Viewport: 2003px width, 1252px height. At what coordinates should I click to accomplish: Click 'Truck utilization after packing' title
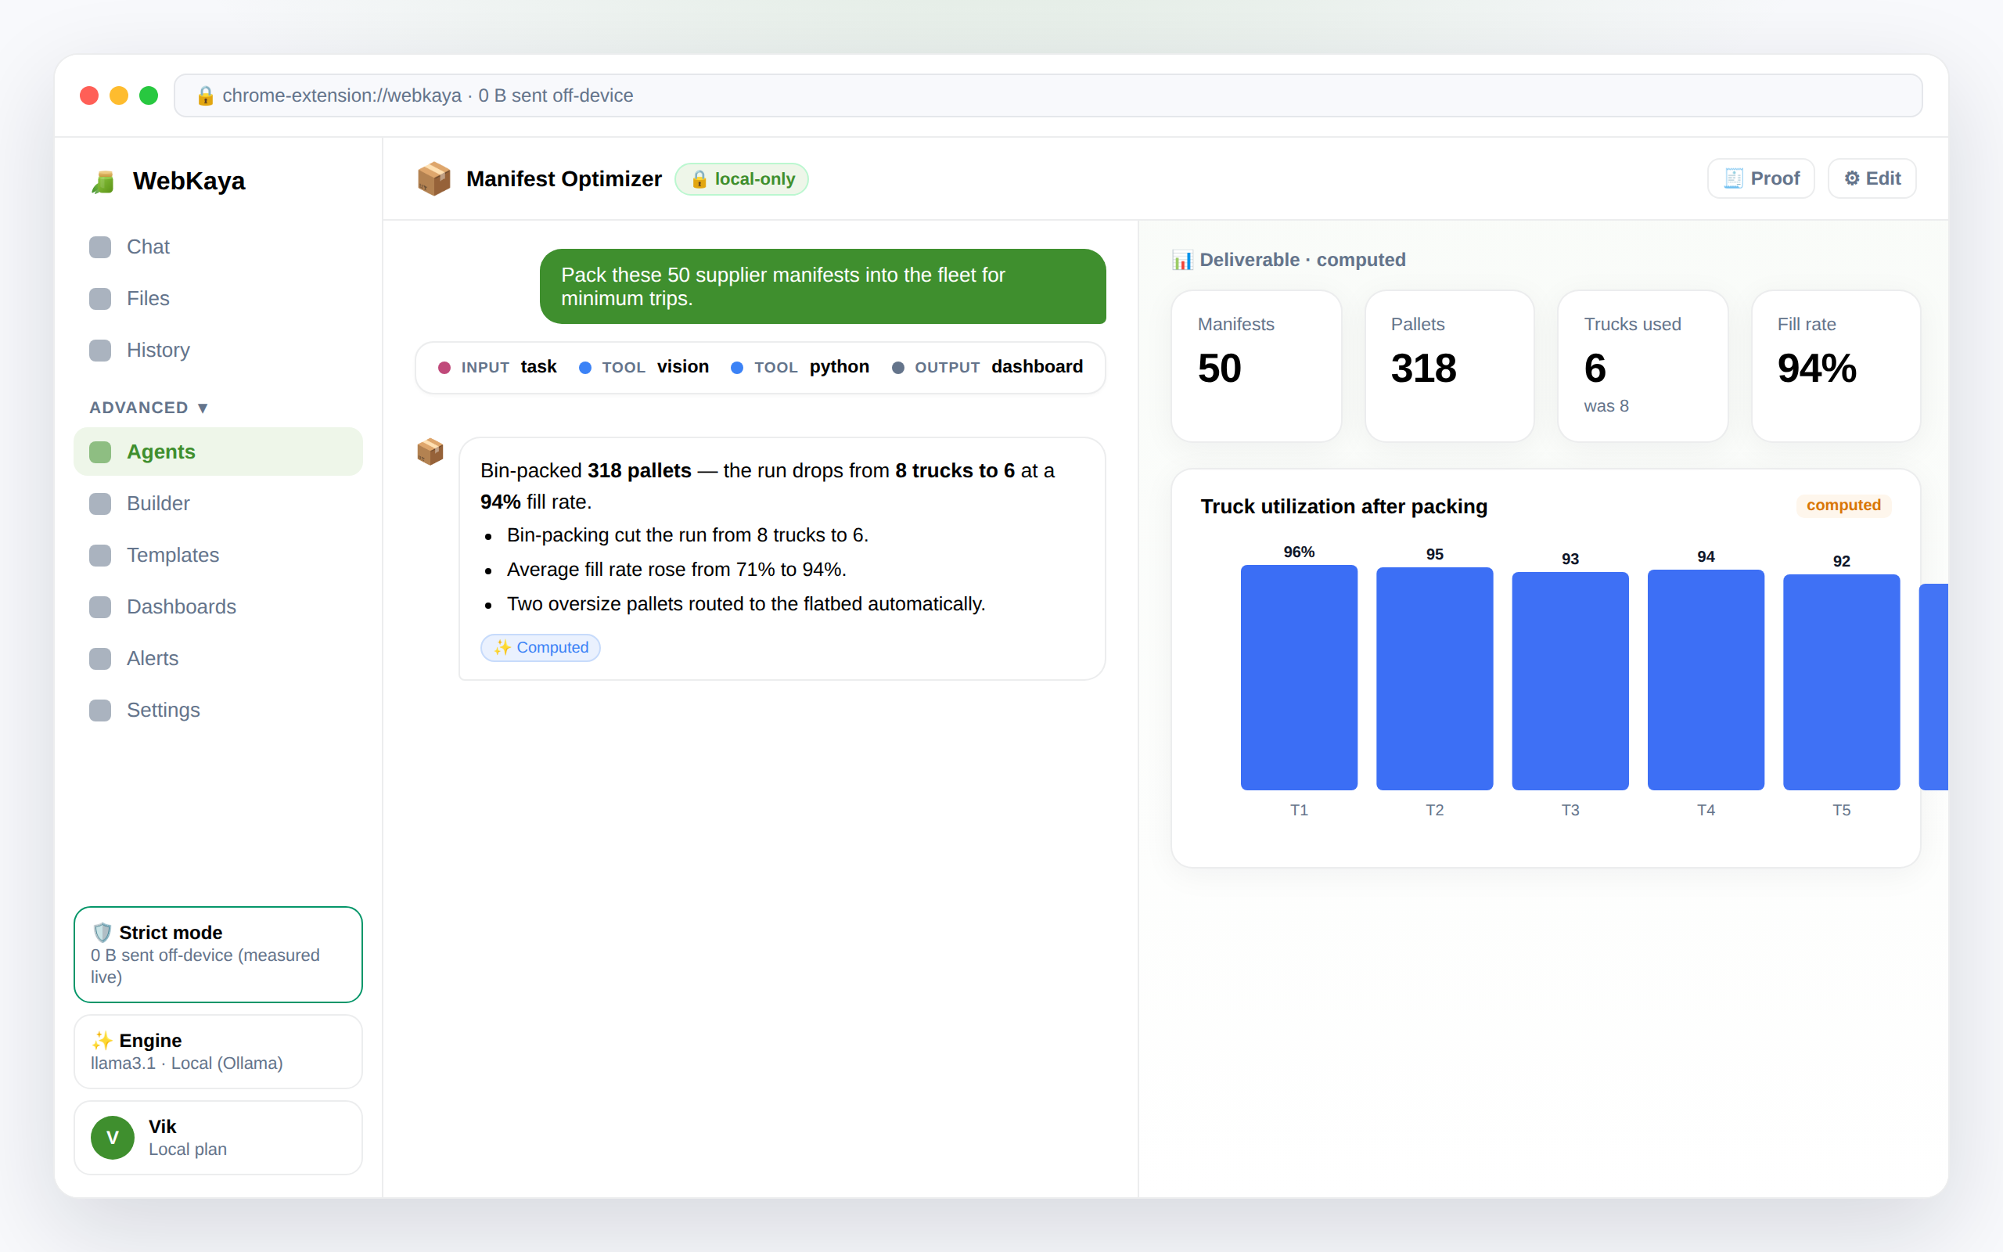[1344, 507]
